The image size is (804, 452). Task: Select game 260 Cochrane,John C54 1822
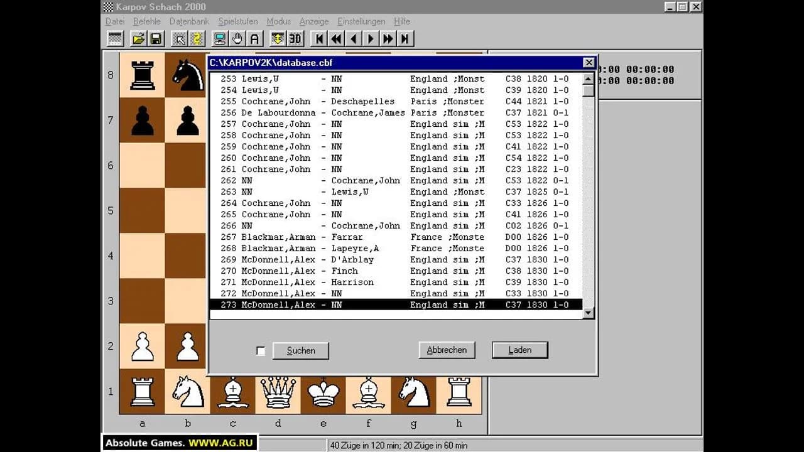(396, 158)
